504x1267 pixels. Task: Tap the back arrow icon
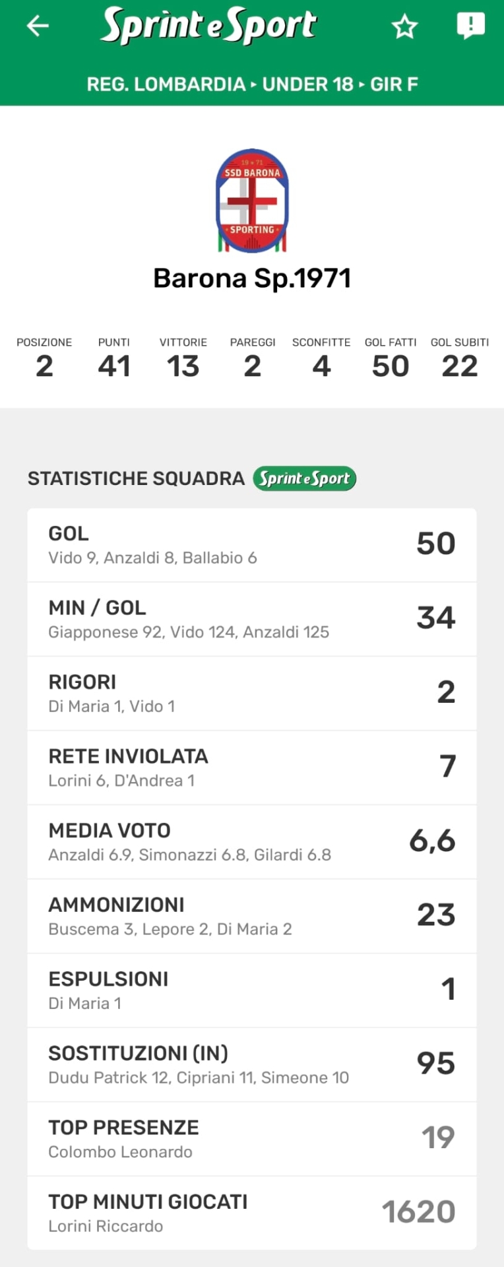coord(38,26)
